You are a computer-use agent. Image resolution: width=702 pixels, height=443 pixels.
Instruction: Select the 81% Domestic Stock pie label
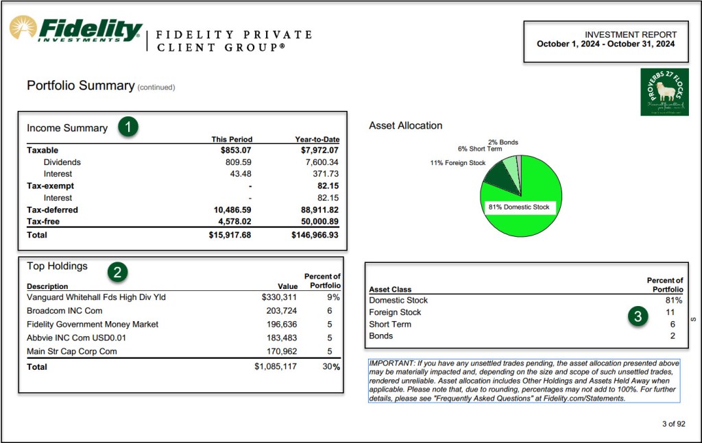(518, 207)
